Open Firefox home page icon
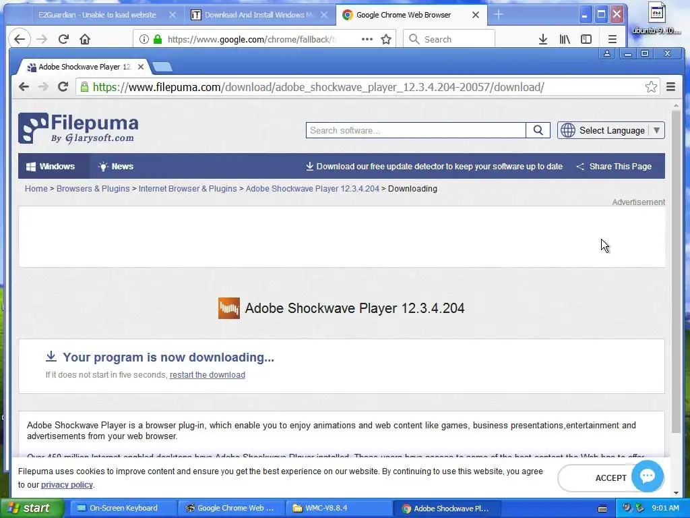 85,39
